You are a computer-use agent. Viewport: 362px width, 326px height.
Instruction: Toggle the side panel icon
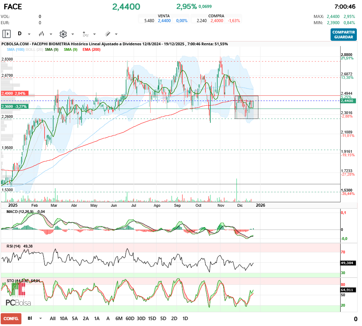tap(7, 34)
